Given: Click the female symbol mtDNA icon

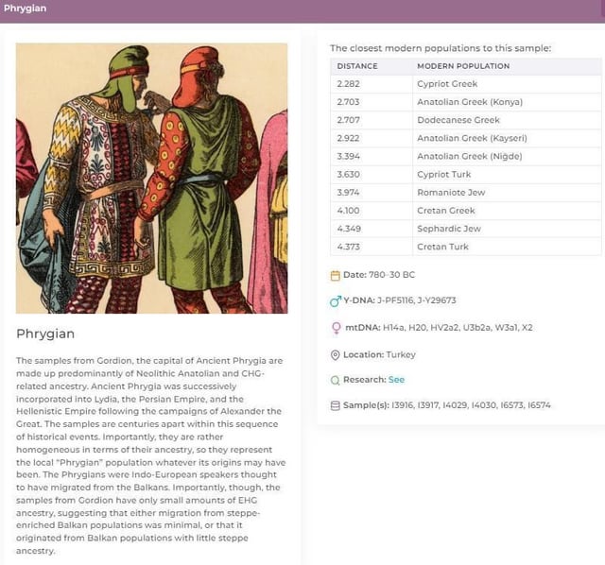Looking at the screenshot, I should [335, 328].
